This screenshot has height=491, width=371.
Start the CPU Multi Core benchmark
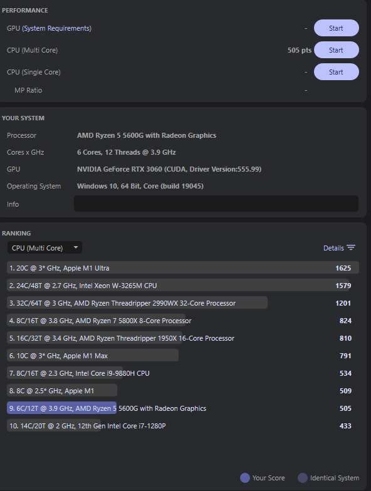pyautogui.click(x=336, y=50)
